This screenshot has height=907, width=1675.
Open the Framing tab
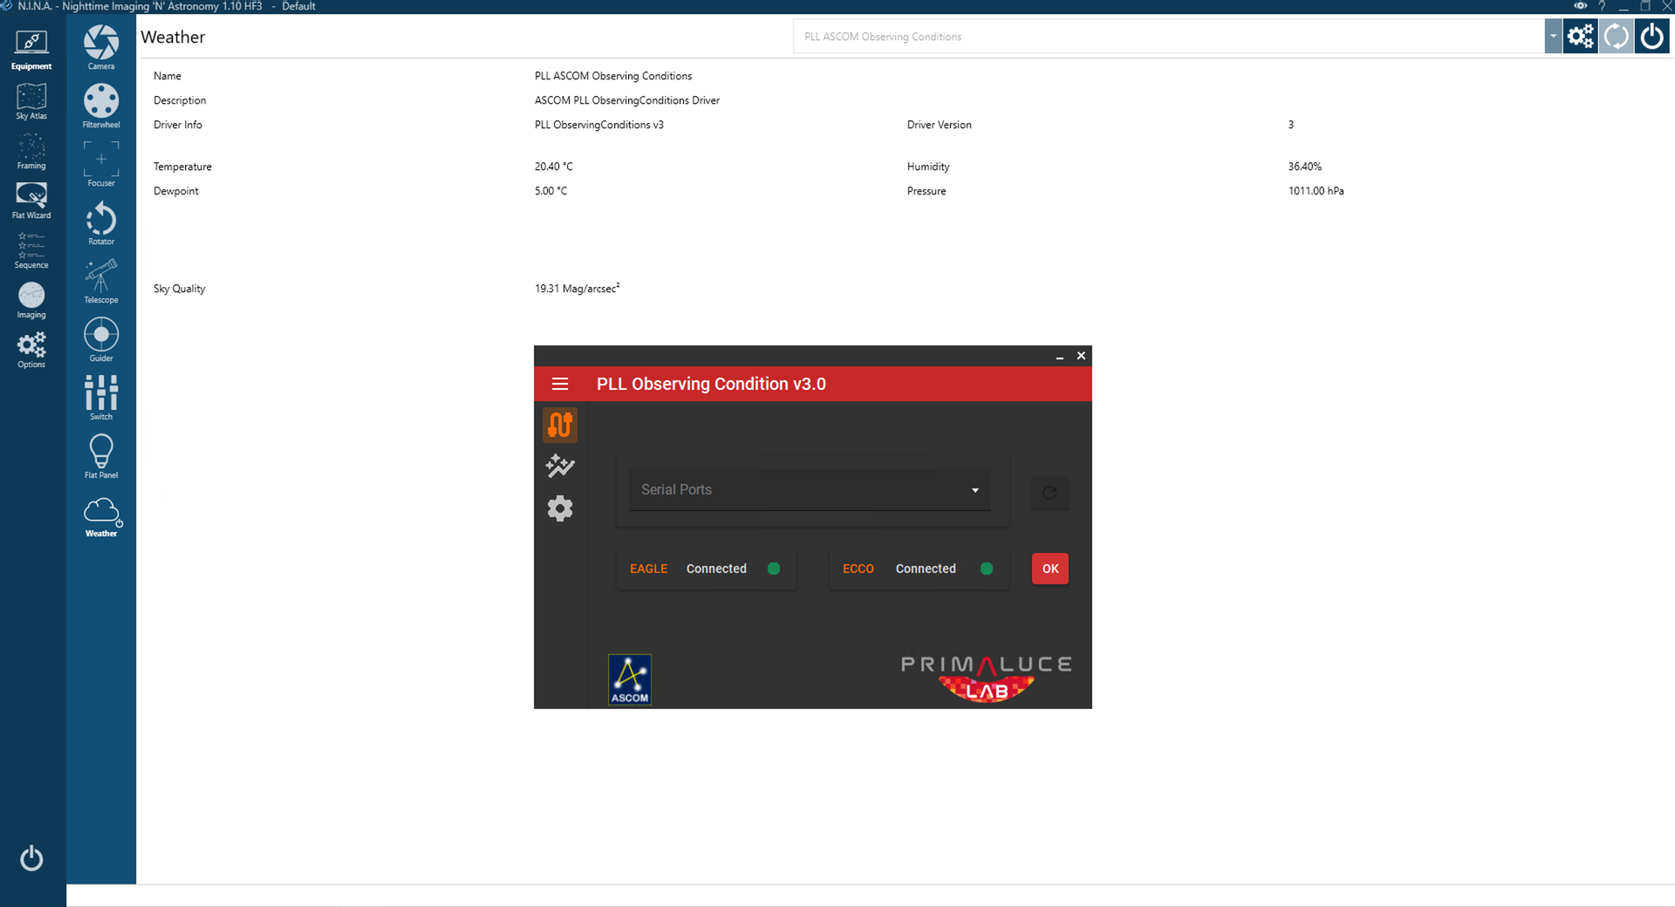pos(31,151)
